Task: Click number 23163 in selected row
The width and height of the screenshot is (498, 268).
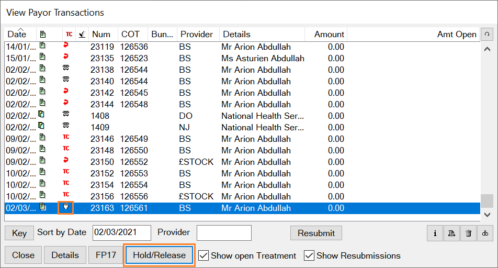Action: 102,208
